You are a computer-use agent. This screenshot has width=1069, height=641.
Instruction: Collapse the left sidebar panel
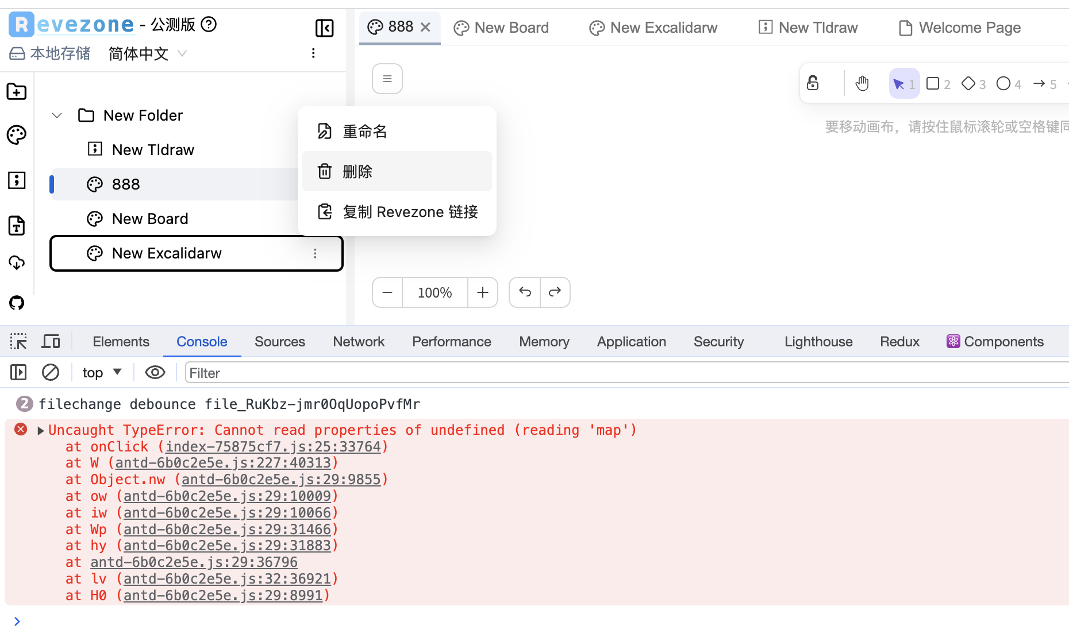point(324,28)
